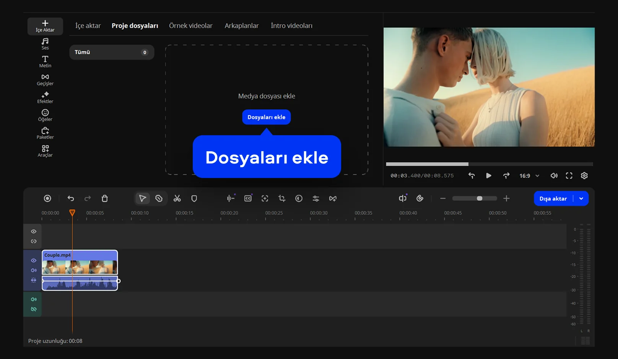The image size is (618, 359).
Task: Click the crop tool icon
Action: point(282,199)
